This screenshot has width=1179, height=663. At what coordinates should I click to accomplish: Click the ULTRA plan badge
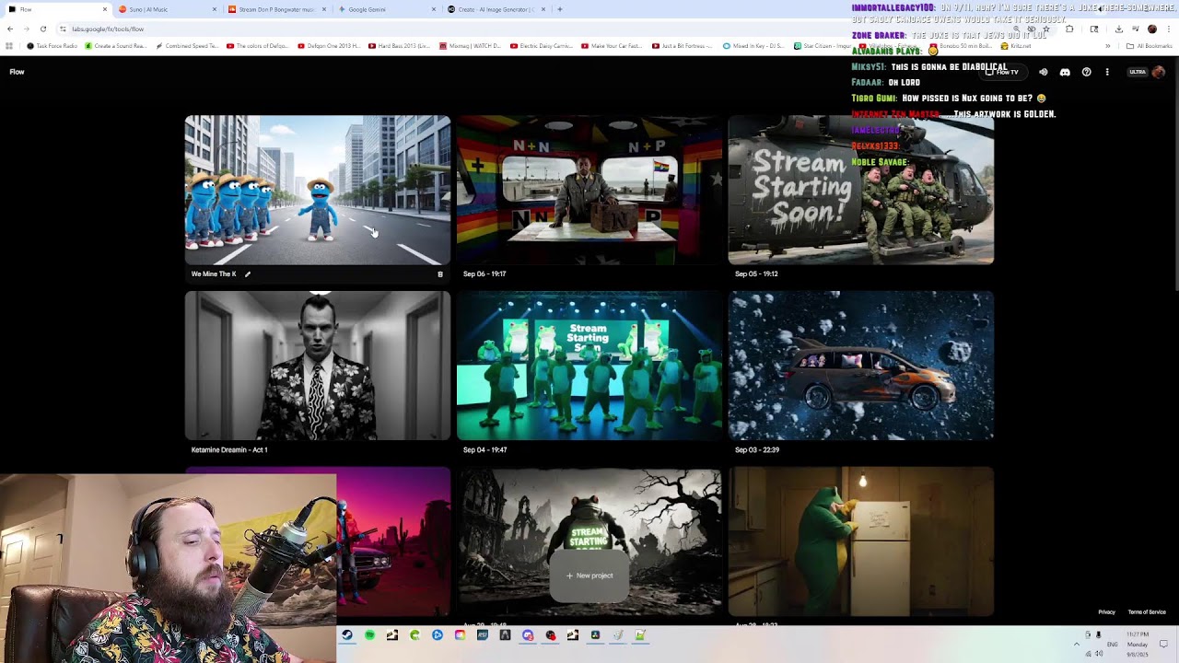coord(1138,72)
